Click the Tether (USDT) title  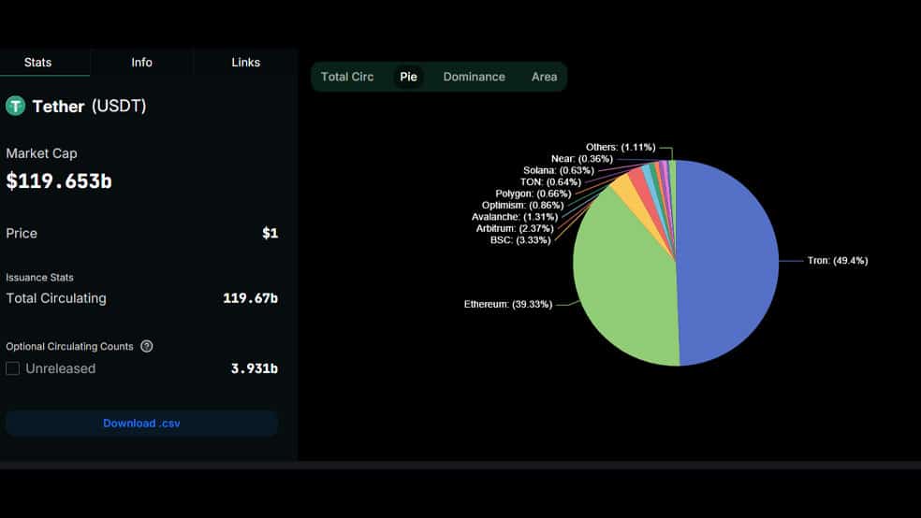[89, 107]
